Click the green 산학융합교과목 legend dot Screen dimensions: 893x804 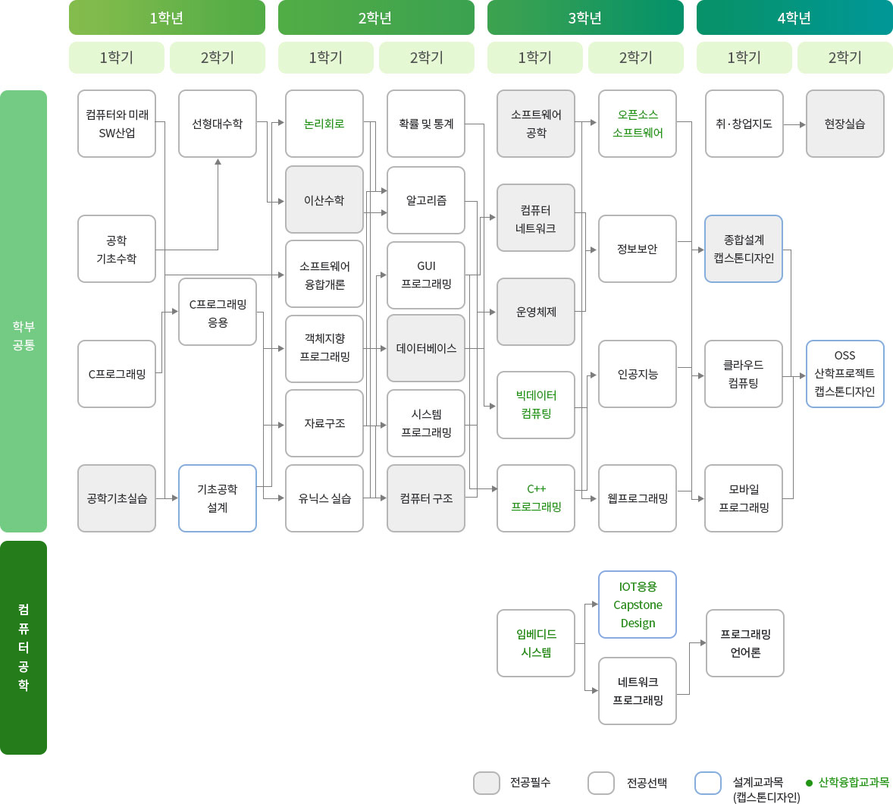point(810,783)
